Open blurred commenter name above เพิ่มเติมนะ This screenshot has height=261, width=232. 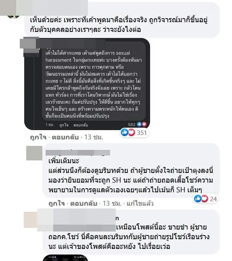pos(78,153)
